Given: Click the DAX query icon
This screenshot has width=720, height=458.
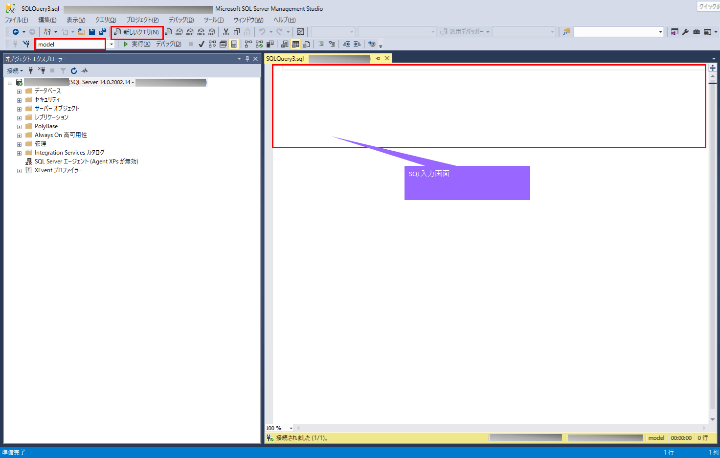Looking at the screenshot, I should tap(211, 32).
